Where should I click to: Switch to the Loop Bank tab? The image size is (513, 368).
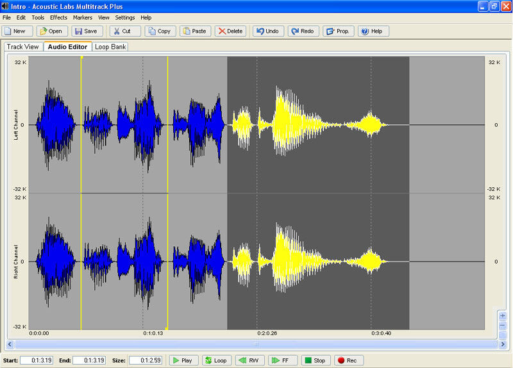tap(110, 47)
